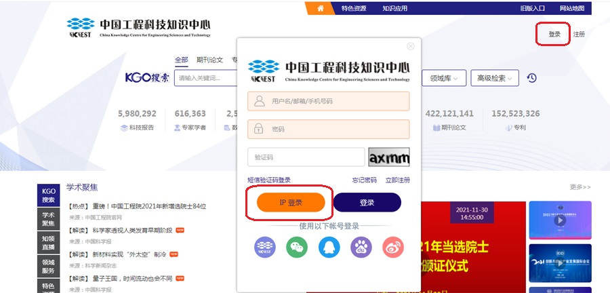The width and height of the screenshot is (610, 293).
Task: Sign in with the QQ penguin icon
Action: point(329,247)
